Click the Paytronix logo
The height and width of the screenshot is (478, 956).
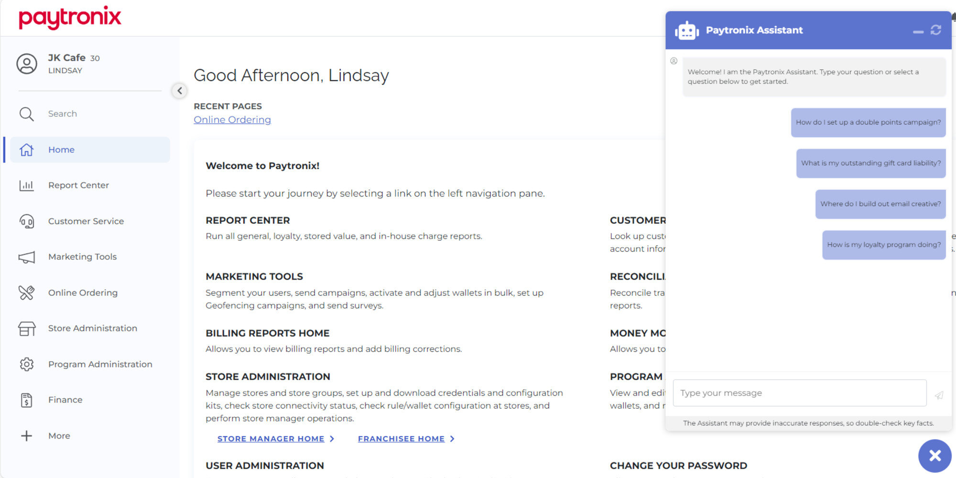coord(70,18)
